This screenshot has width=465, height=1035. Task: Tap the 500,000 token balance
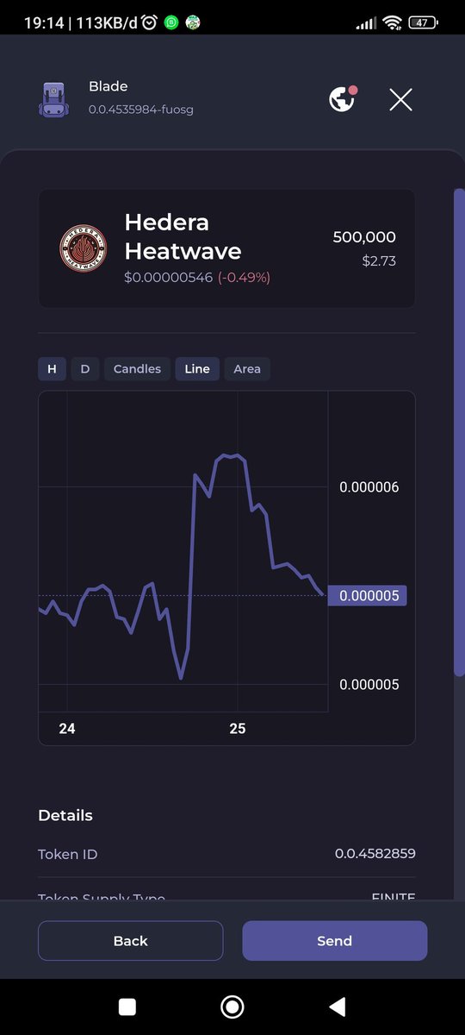click(364, 237)
